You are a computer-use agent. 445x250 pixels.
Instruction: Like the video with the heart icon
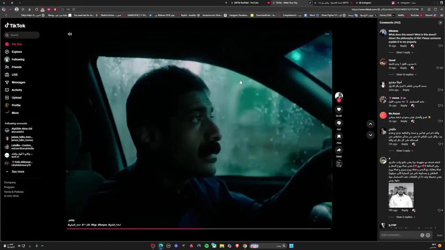tap(339, 109)
